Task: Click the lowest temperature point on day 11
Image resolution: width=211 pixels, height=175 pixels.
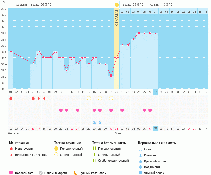Action: (67, 70)
